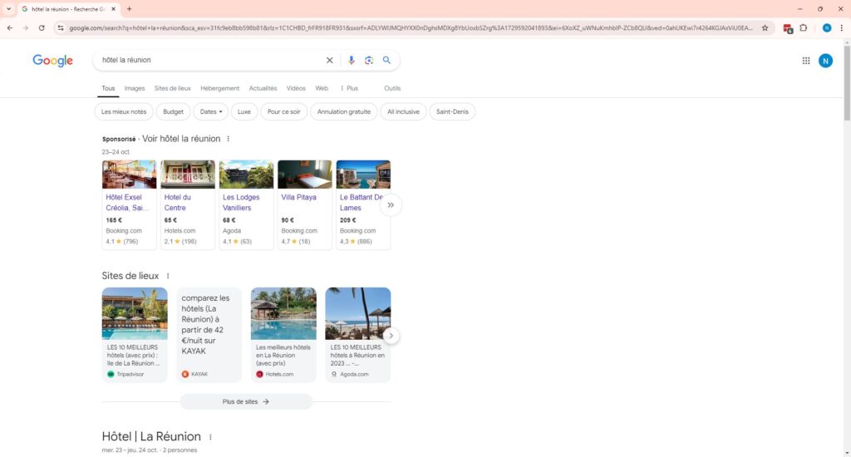851x457 pixels.
Task: Open Chrome profile icon in toolbar
Action: 827,27
